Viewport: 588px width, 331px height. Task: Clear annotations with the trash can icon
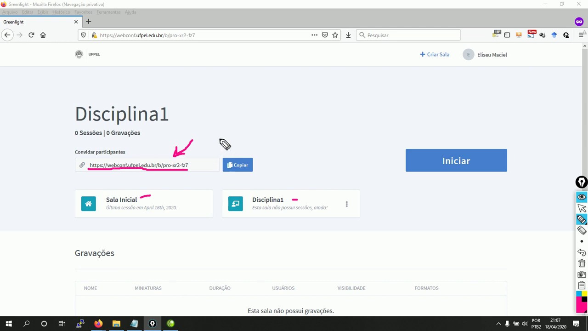[x=582, y=263]
